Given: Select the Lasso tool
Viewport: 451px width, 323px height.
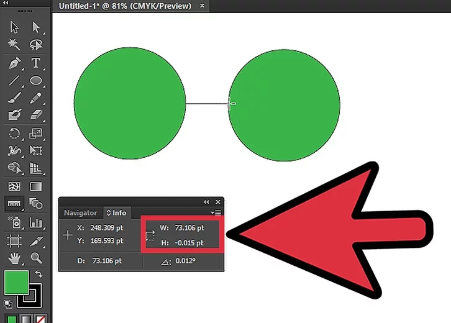Looking at the screenshot, I should point(36,44).
